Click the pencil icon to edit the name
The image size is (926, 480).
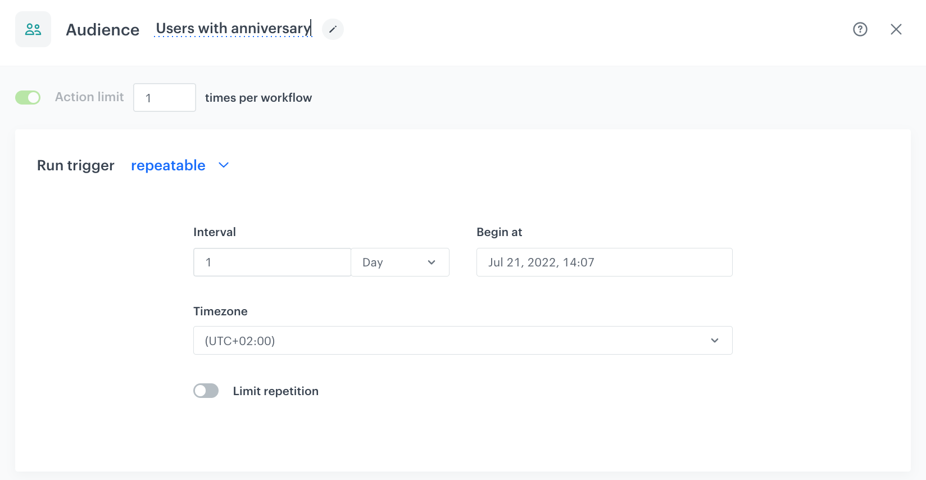(333, 29)
